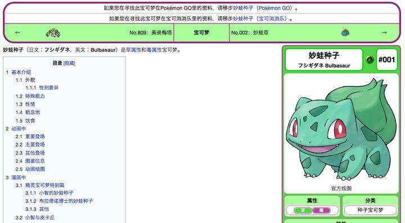Screen dimensions: 405x223
Task: Select the purple 毒 type badge
Action: 321,211
